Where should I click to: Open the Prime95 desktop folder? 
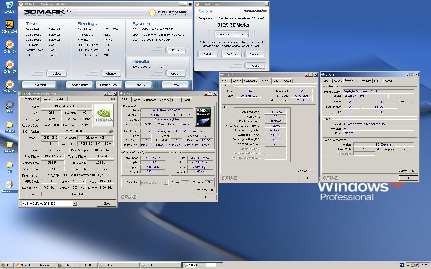9,147
